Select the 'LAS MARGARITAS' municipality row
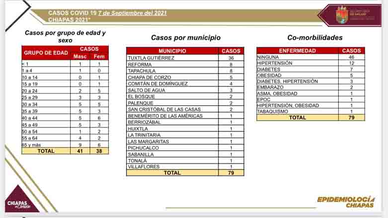 pos(185,141)
